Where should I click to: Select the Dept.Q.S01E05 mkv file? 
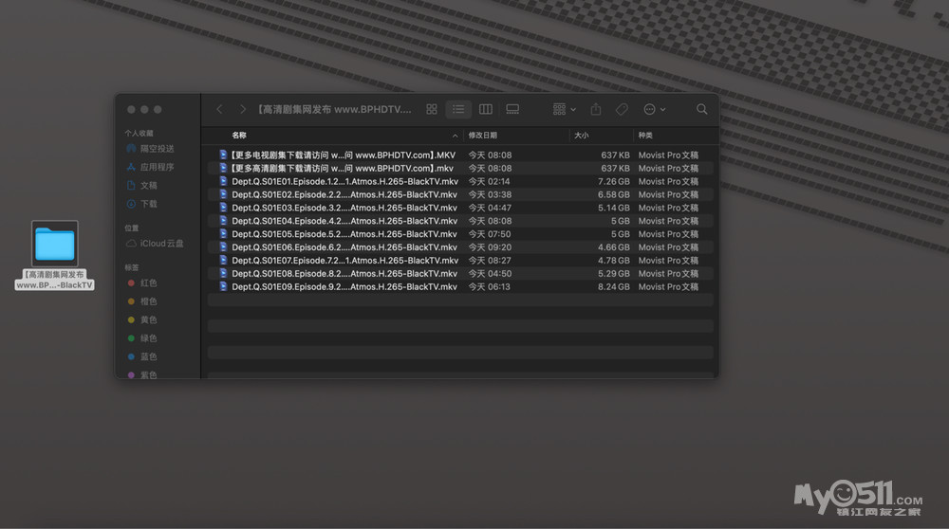[344, 234]
